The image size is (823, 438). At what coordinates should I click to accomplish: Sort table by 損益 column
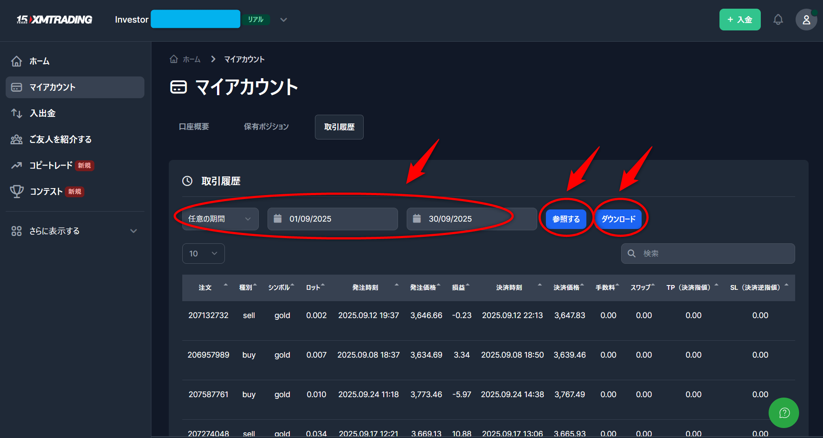(x=460, y=287)
